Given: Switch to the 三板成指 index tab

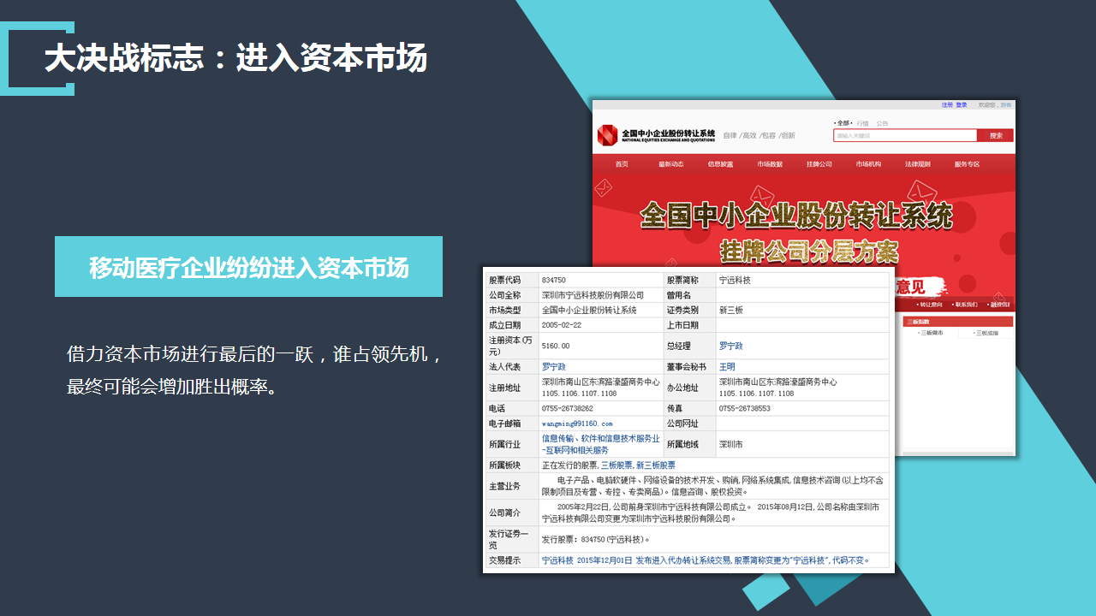Looking at the screenshot, I should pyautogui.click(x=987, y=333).
